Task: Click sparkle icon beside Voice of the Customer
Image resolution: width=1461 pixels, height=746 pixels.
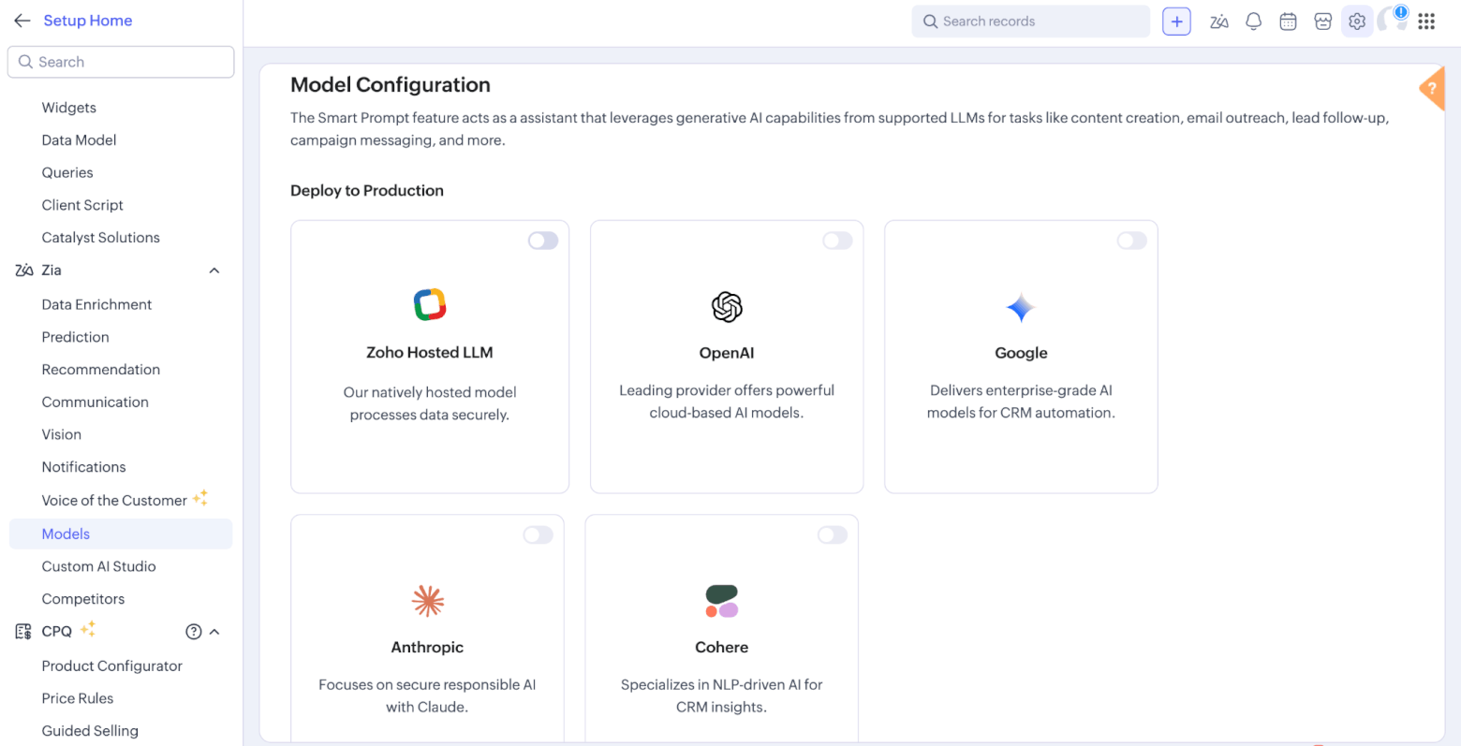Action: (x=200, y=498)
